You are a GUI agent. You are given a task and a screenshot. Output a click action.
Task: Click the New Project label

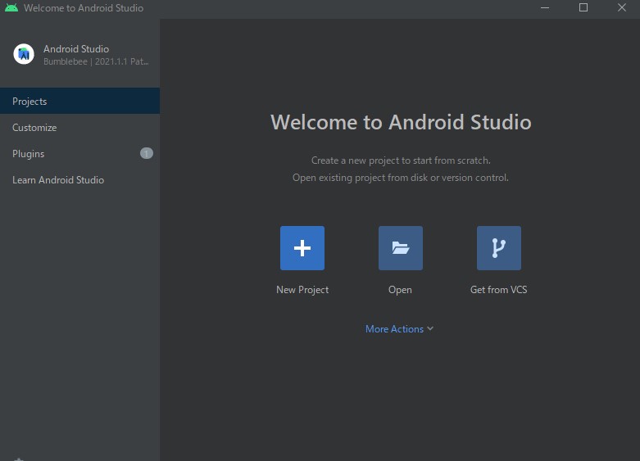[302, 290]
